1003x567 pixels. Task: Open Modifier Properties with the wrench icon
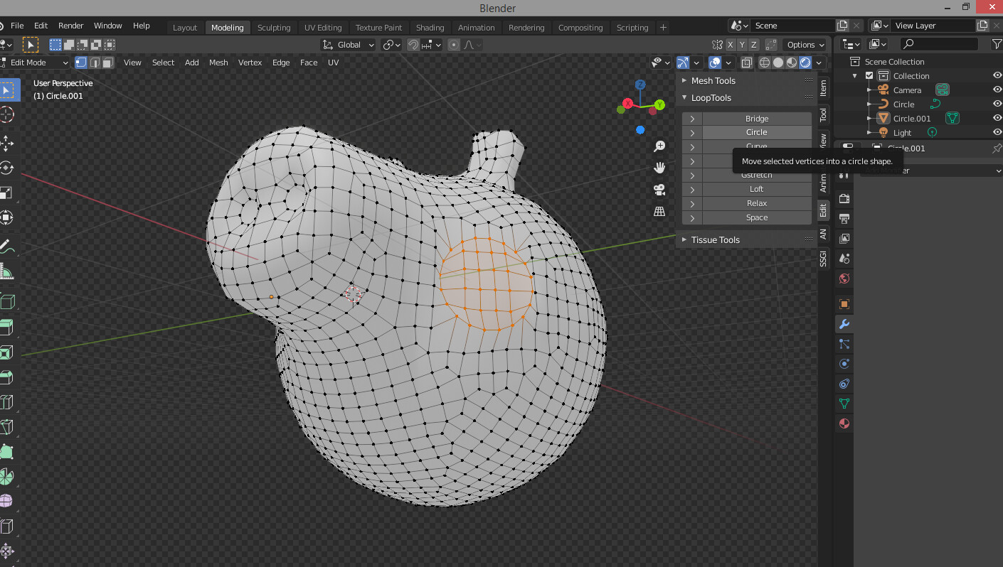(844, 324)
